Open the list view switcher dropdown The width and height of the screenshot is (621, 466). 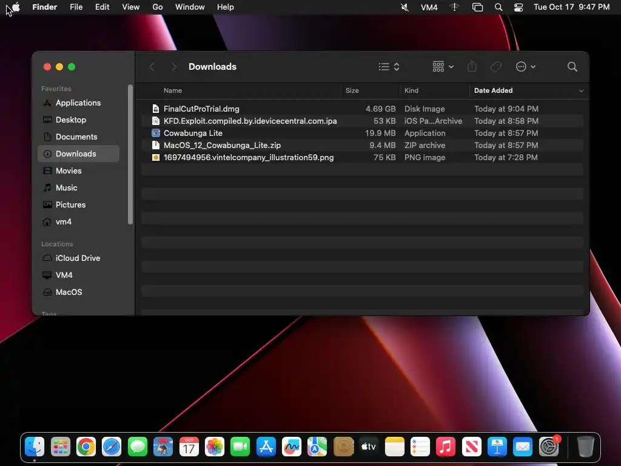click(389, 67)
